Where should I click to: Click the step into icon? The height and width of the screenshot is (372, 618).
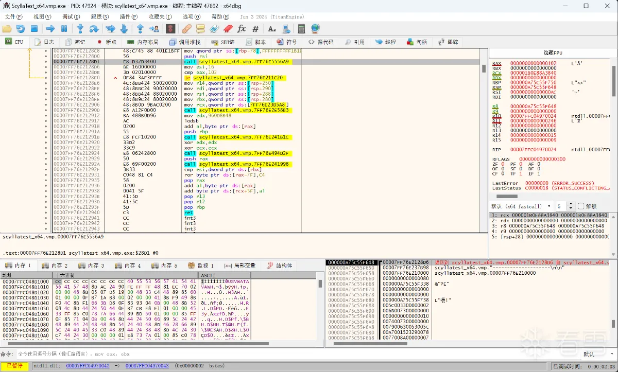[x=80, y=29]
